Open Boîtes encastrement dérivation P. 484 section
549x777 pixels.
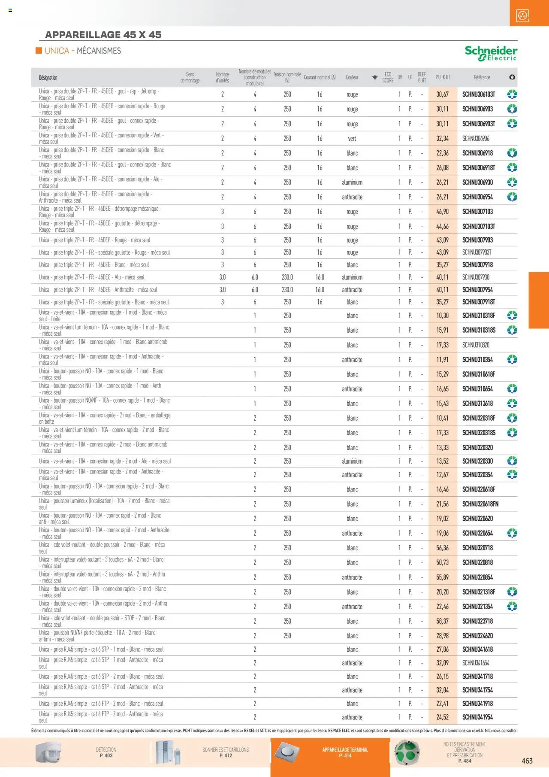[465, 753]
